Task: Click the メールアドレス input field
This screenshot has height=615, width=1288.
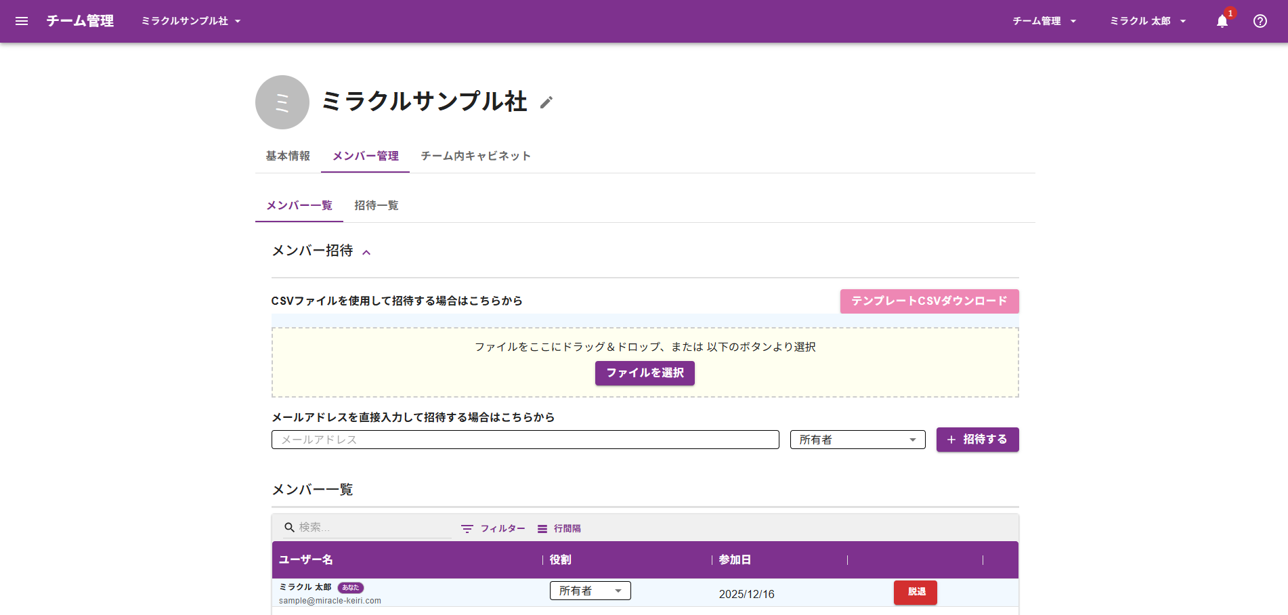Action: point(525,440)
